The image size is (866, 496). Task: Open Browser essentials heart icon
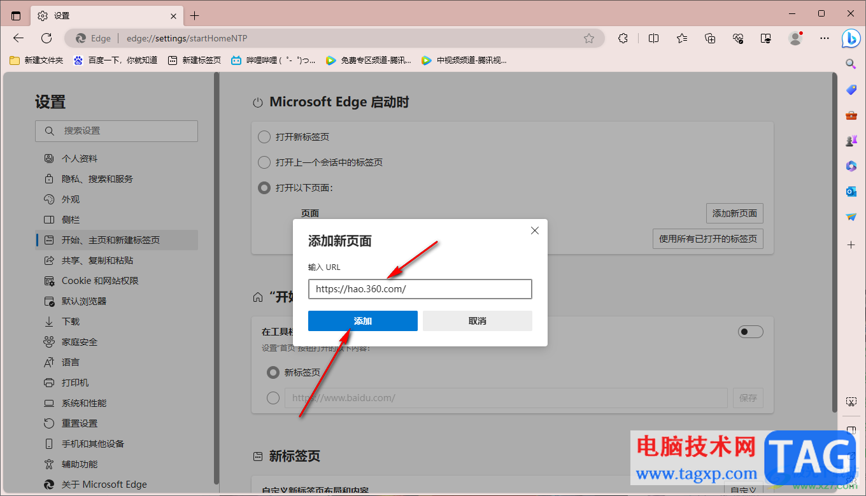(x=739, y=38)
